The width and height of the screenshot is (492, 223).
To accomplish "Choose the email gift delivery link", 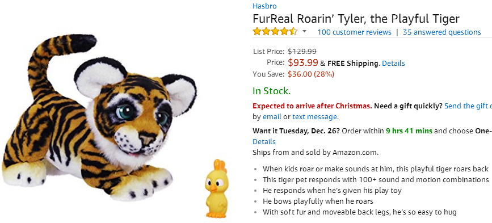I will [272, 117].
